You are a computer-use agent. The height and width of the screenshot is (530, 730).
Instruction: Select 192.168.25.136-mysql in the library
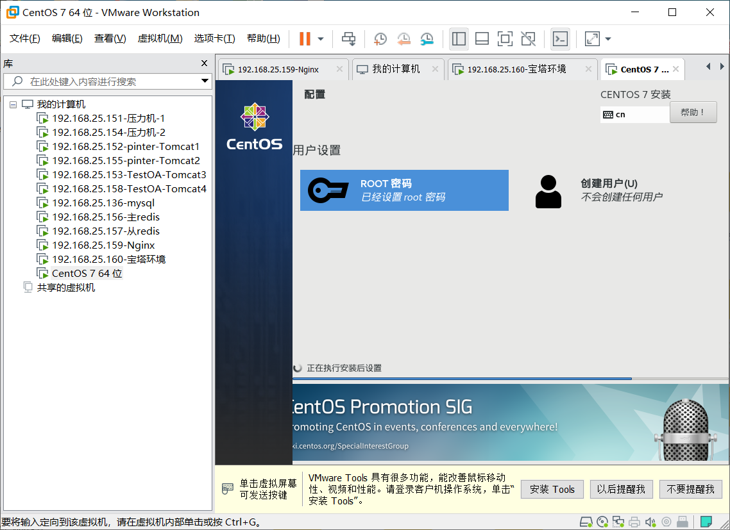tap(103, 203)
